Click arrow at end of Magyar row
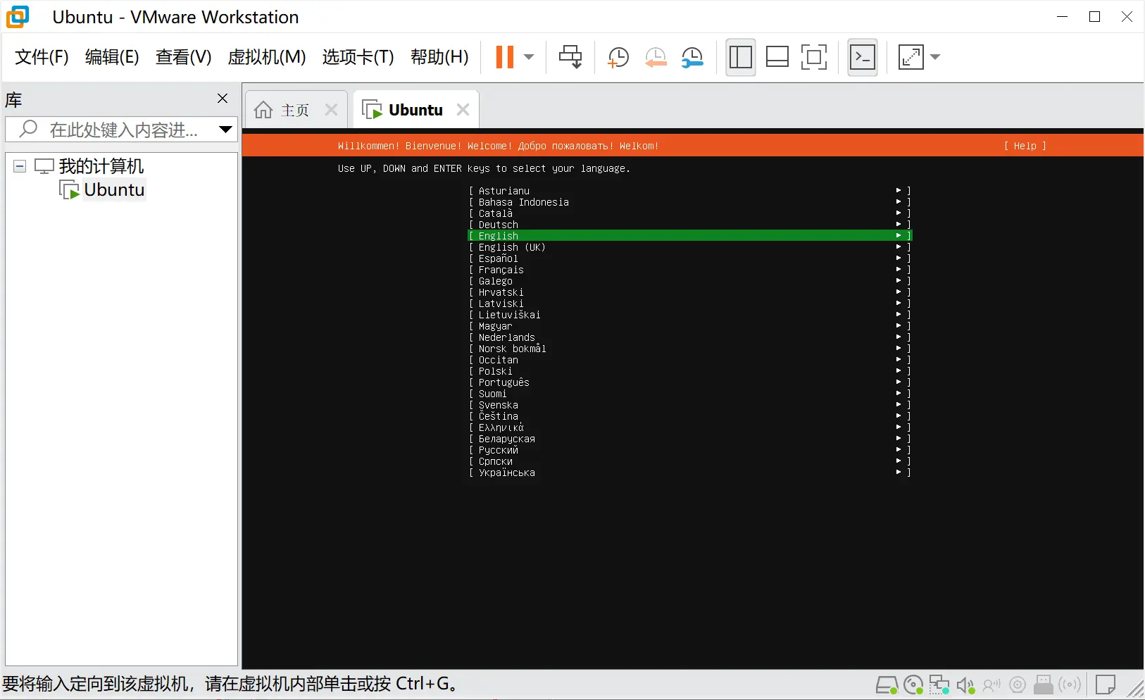1145x700 pixels. pos(899,325)
